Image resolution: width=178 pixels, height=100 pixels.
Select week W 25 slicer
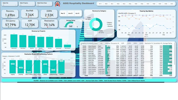pyautogui.click(x=136, y=4)
